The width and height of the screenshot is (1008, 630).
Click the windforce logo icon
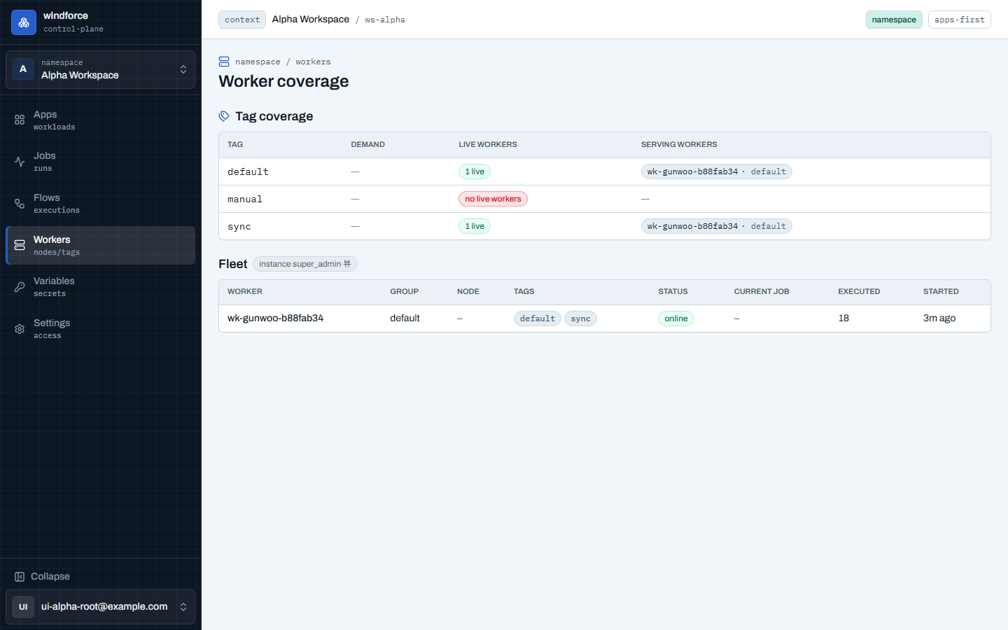[24, 22]
